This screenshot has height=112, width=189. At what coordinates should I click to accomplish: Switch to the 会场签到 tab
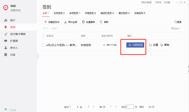(74, 13)
